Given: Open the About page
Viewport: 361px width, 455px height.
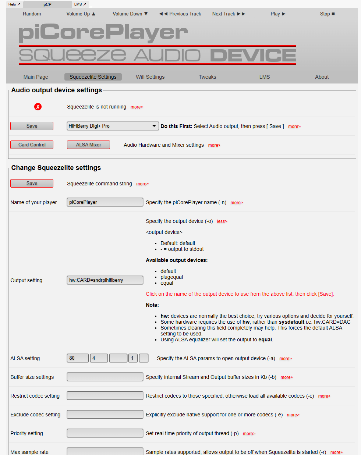Looking at the screenshot, I should pyautogui.click(x=322, y=77).
